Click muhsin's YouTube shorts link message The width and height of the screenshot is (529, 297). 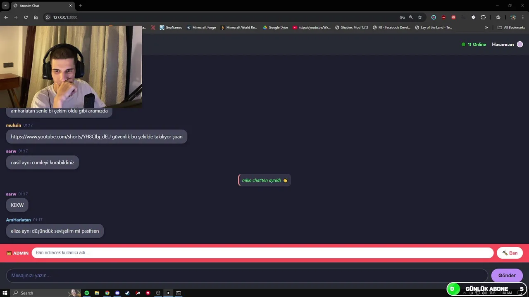pyautogui.click(x=97, y=137)
